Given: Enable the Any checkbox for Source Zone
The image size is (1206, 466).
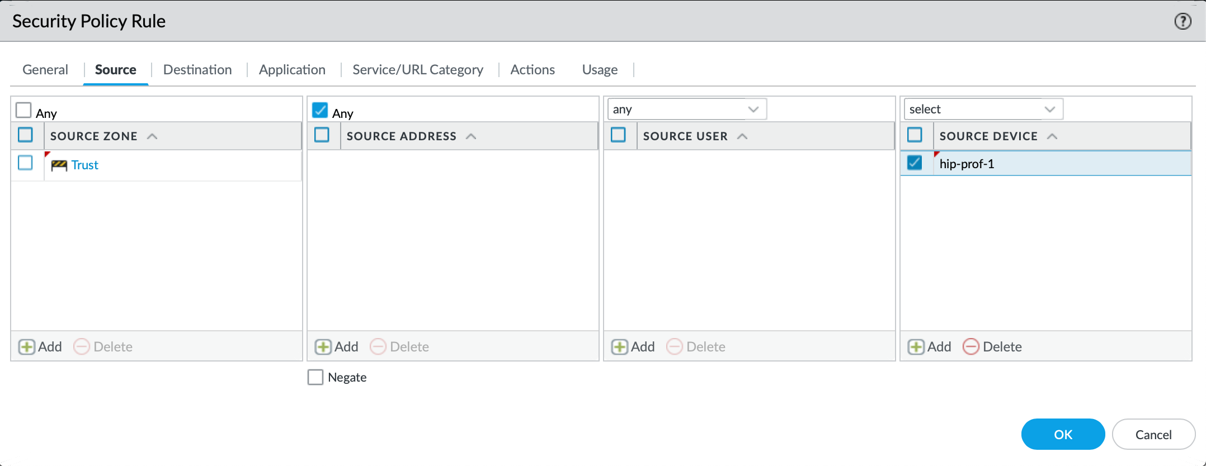Looking at the screenshot, I should click(23, 110).
